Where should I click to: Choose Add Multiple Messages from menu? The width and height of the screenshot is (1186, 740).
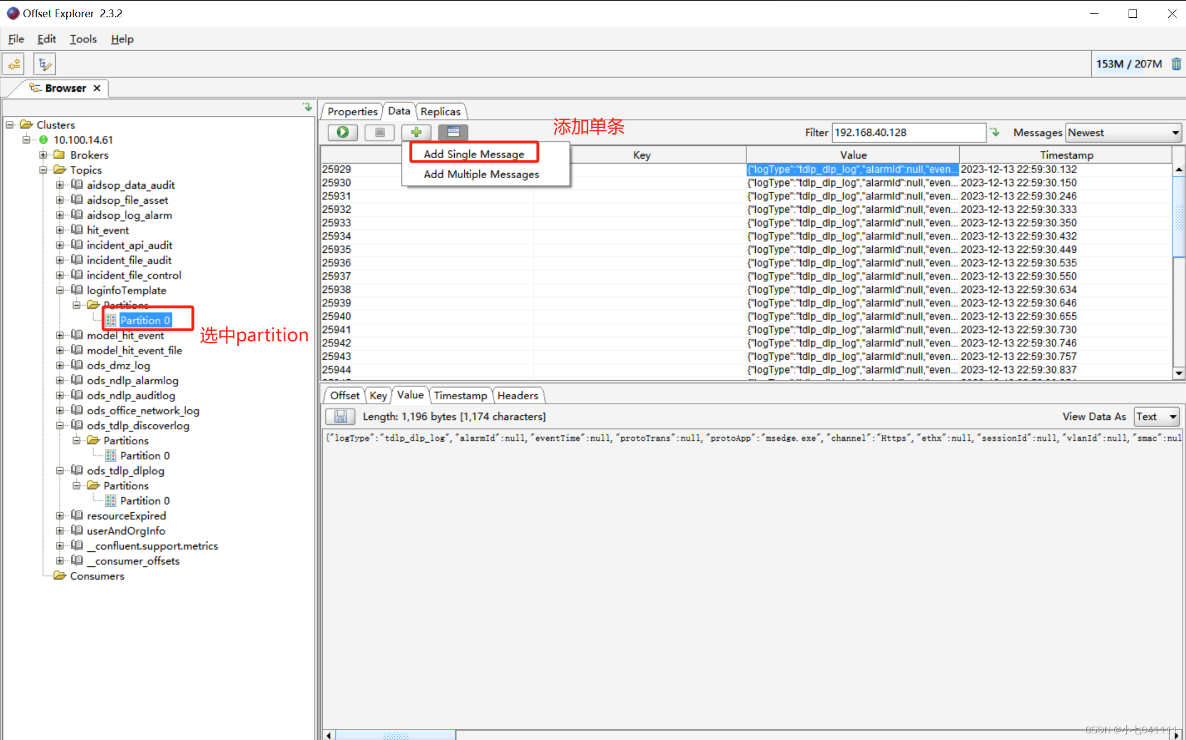[x=482, y=174]
